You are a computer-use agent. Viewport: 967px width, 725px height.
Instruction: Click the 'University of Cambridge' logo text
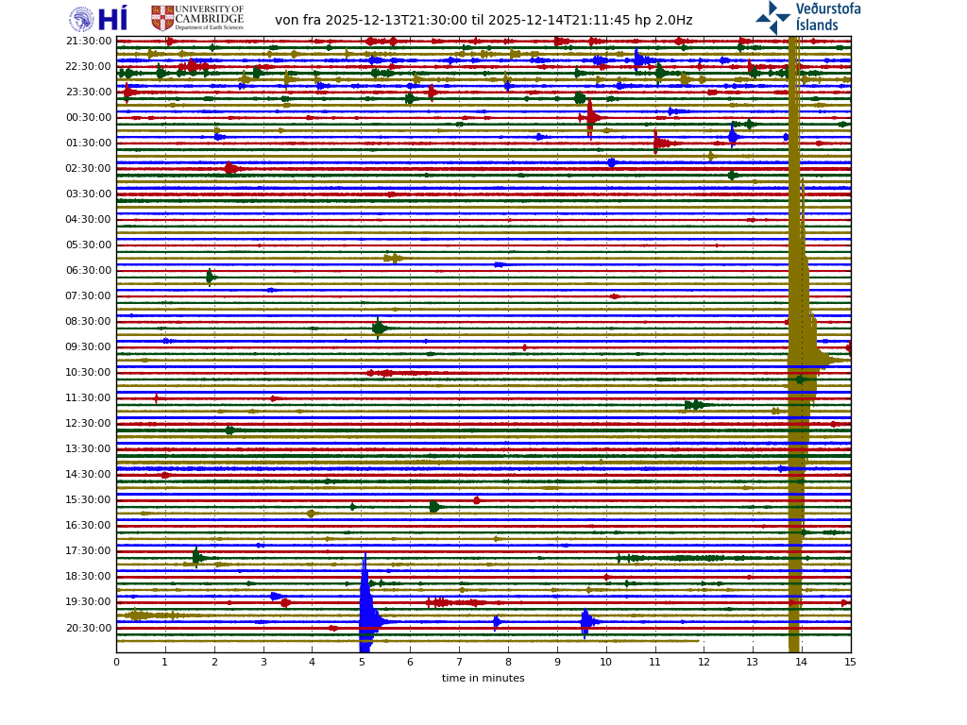pyautogui.click(x=210, y=17)
